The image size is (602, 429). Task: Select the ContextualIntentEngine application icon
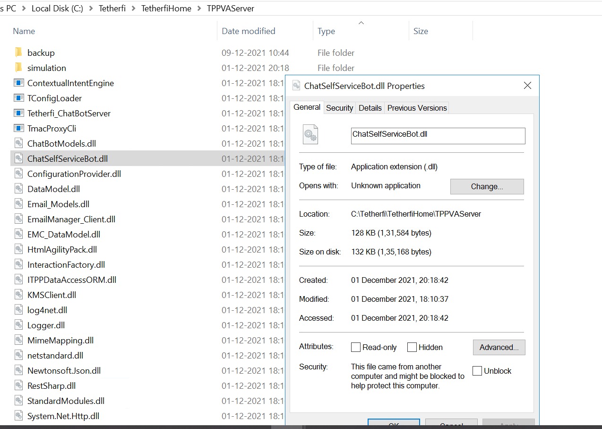(17, 83)
